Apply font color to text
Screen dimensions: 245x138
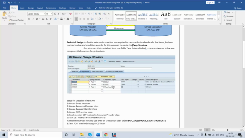click(x=68, y=19)
